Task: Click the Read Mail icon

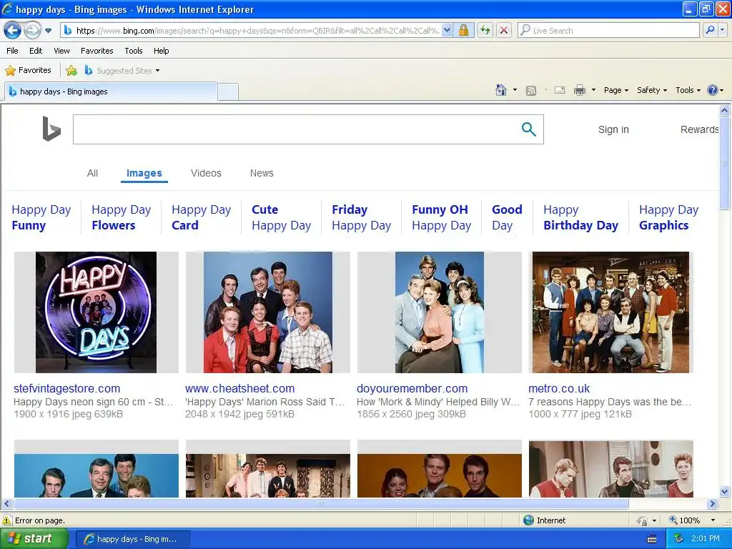Action: [560, 91]
